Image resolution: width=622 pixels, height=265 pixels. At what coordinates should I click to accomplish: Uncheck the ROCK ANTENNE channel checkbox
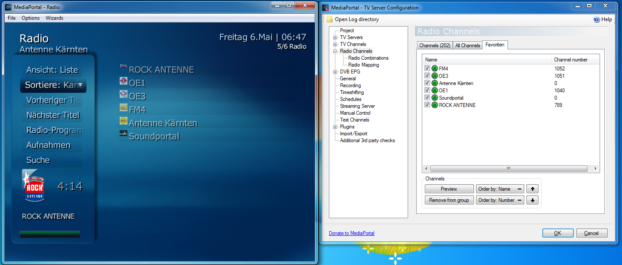coord(427,105)
